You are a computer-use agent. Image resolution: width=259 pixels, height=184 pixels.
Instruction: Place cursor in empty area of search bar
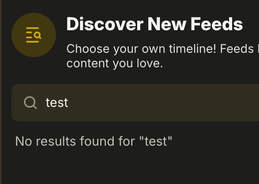tap(171, 103)
